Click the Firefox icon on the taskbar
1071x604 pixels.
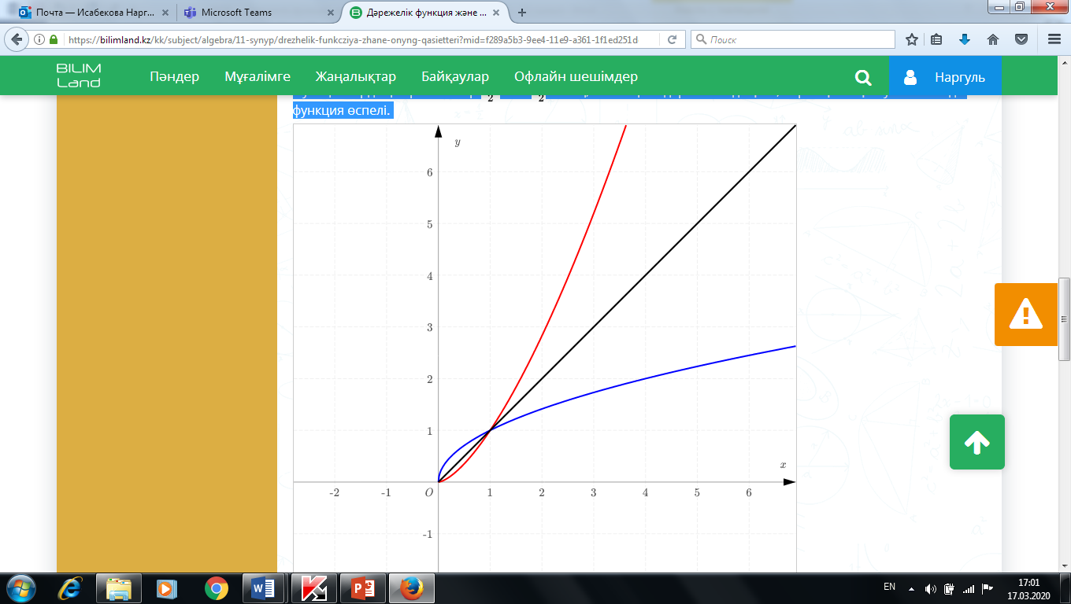point(411,588)
